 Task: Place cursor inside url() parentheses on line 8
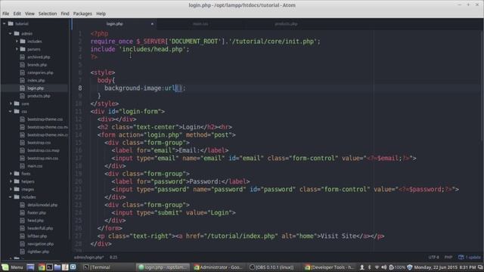coord(178,88)
